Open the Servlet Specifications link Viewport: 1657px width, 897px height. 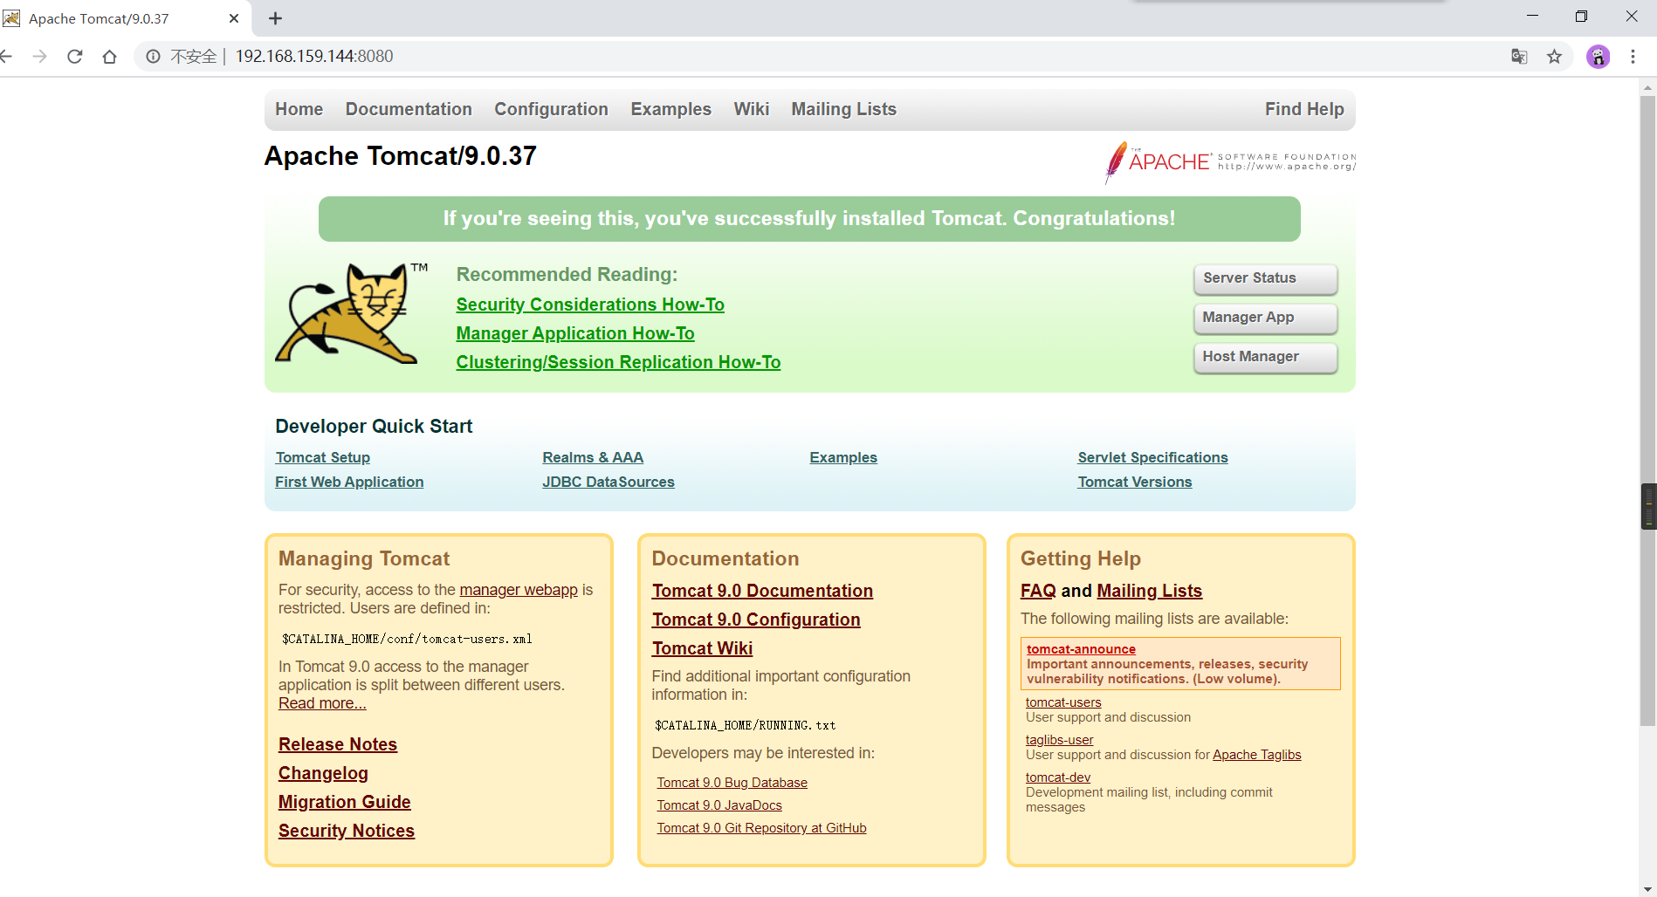[x=1152, y=457]
